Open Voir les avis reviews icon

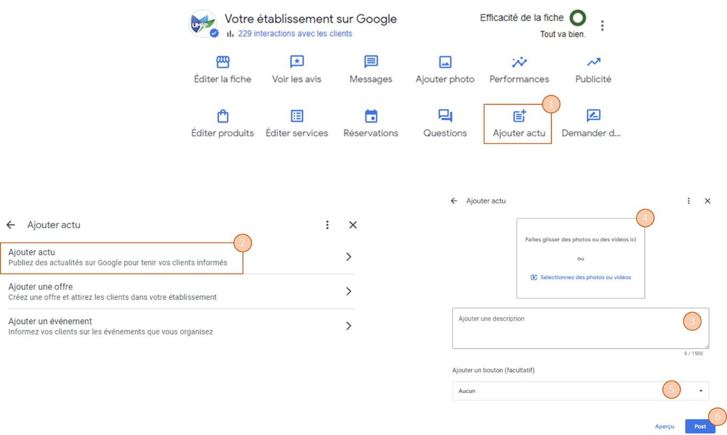(297, 62)
